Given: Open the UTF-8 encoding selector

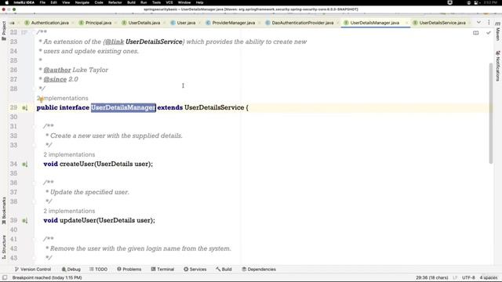Looking at the screenshot, I should click(x=468, y=277).
